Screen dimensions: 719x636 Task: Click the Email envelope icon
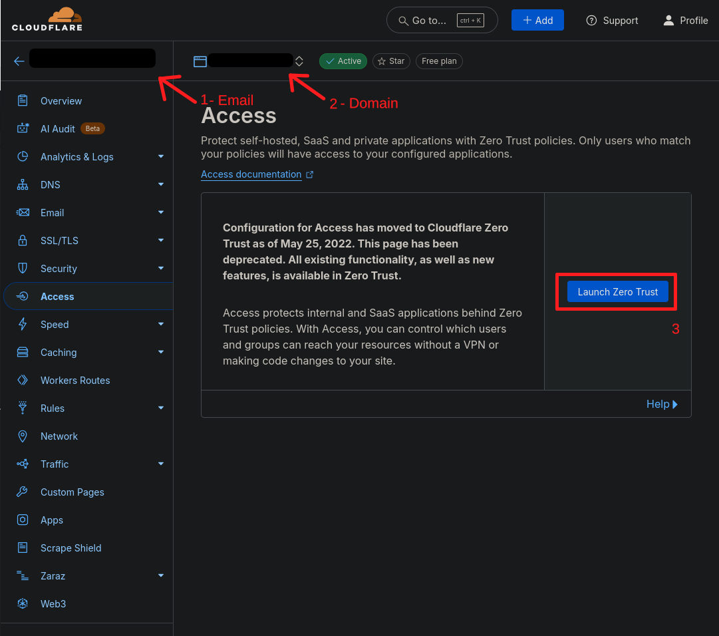[x=23, y=212]
